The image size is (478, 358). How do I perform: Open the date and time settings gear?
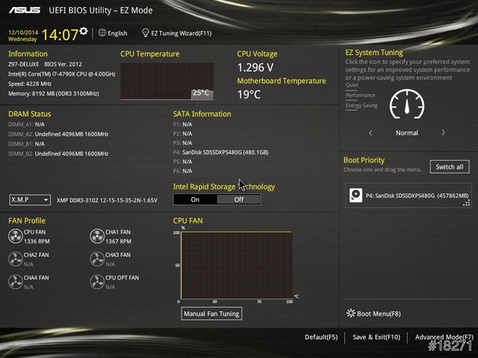pos(84,31)
